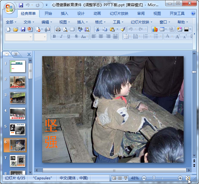Open the 开始 ribbon tab
This screenshot has height=184, width=199.
pos(48,14)
